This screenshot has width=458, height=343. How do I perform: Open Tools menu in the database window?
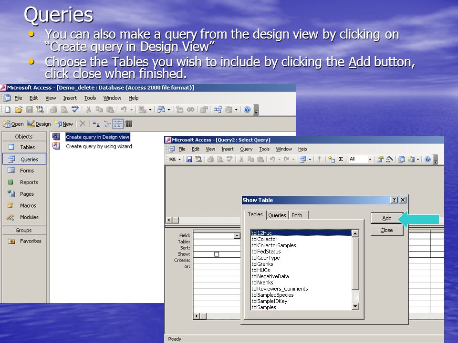tap(90, 98)
